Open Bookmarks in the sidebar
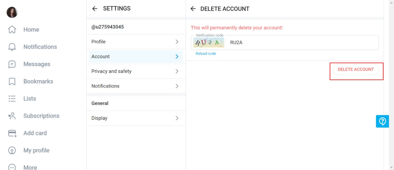 click(38, 81)
